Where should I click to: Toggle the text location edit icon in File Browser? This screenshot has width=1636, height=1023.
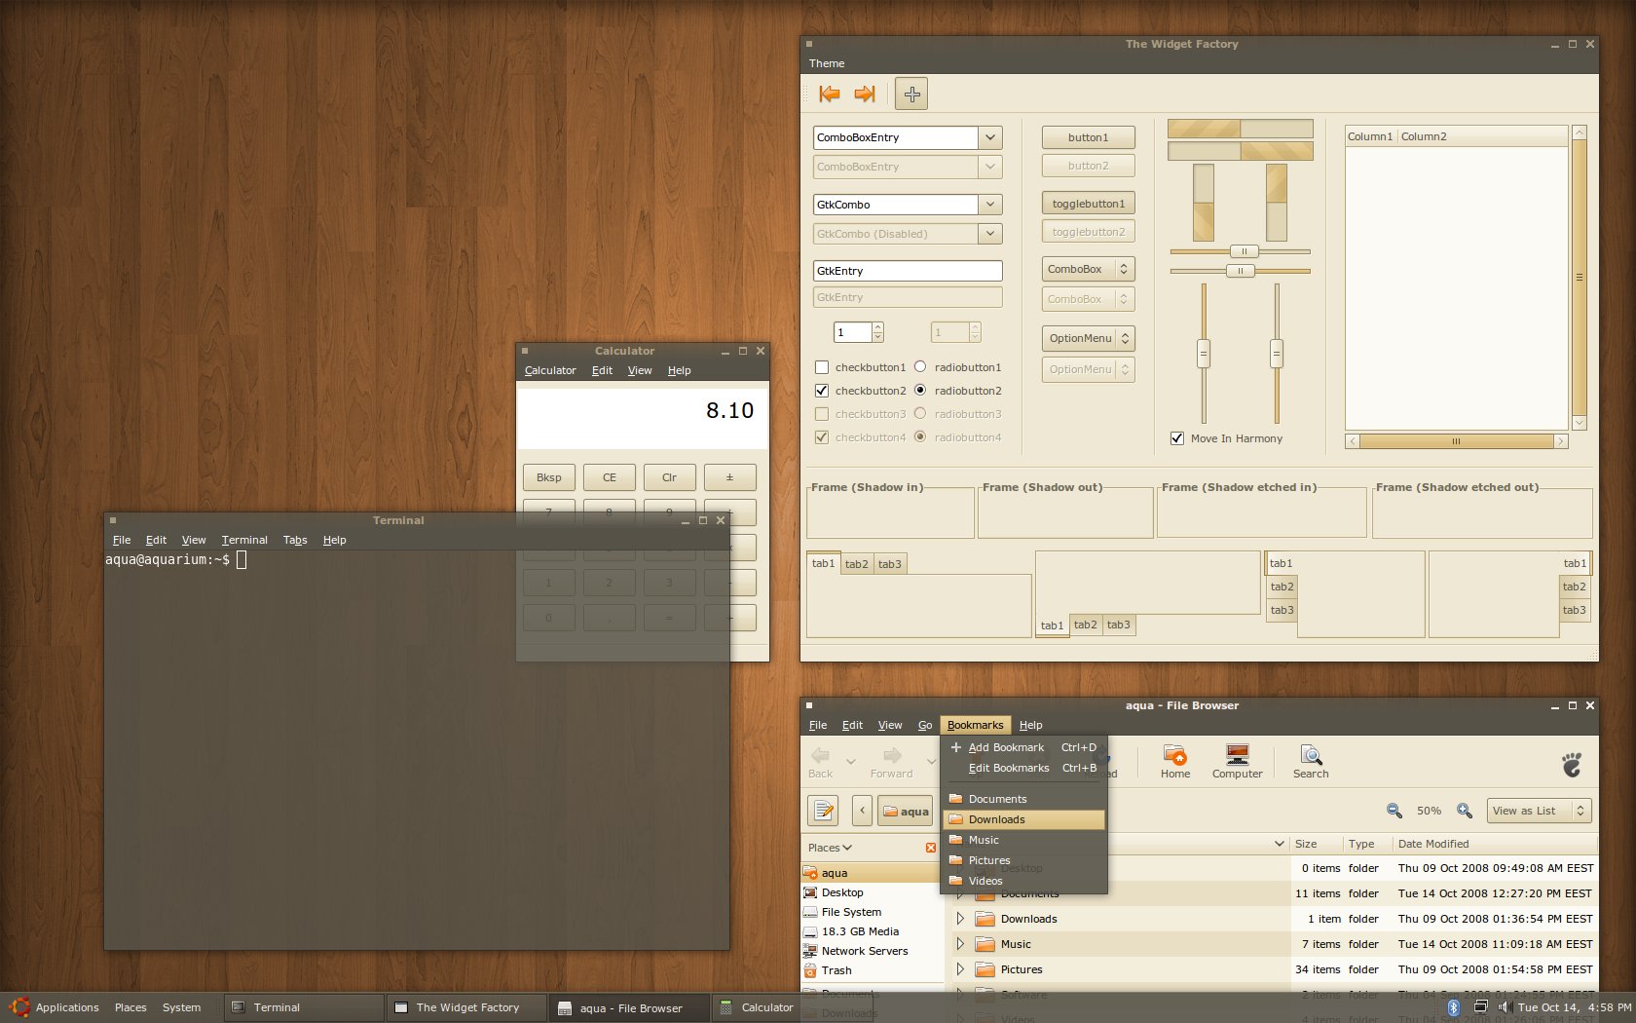tap(824, 811)
